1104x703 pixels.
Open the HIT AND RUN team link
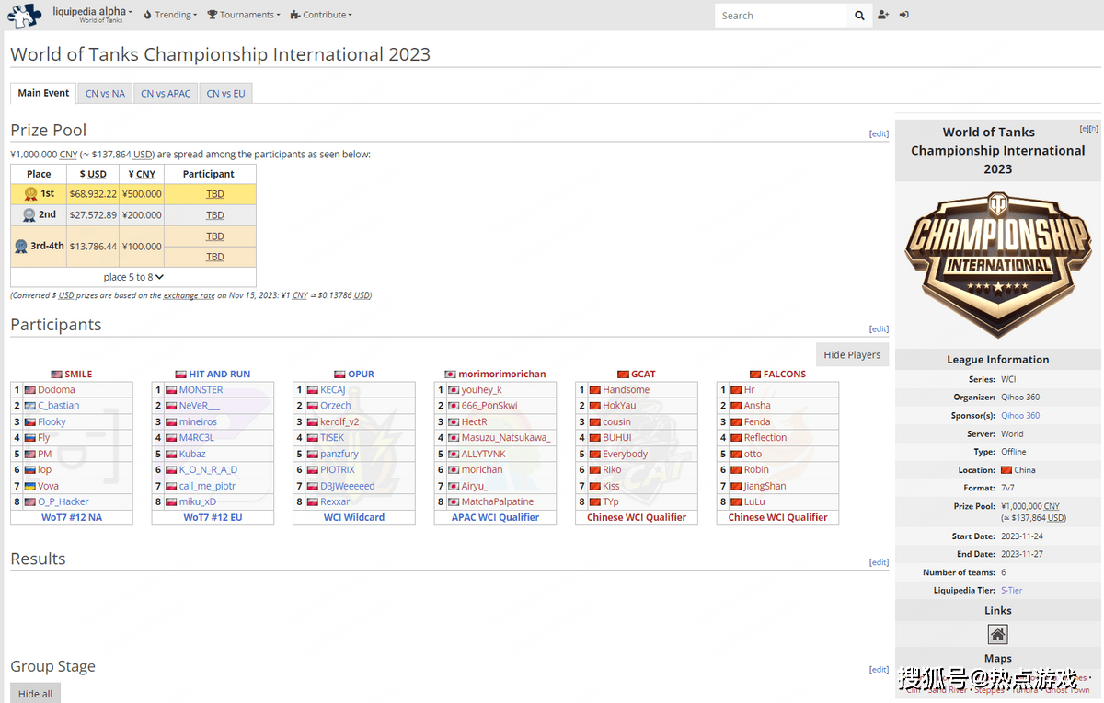[220, 375]
